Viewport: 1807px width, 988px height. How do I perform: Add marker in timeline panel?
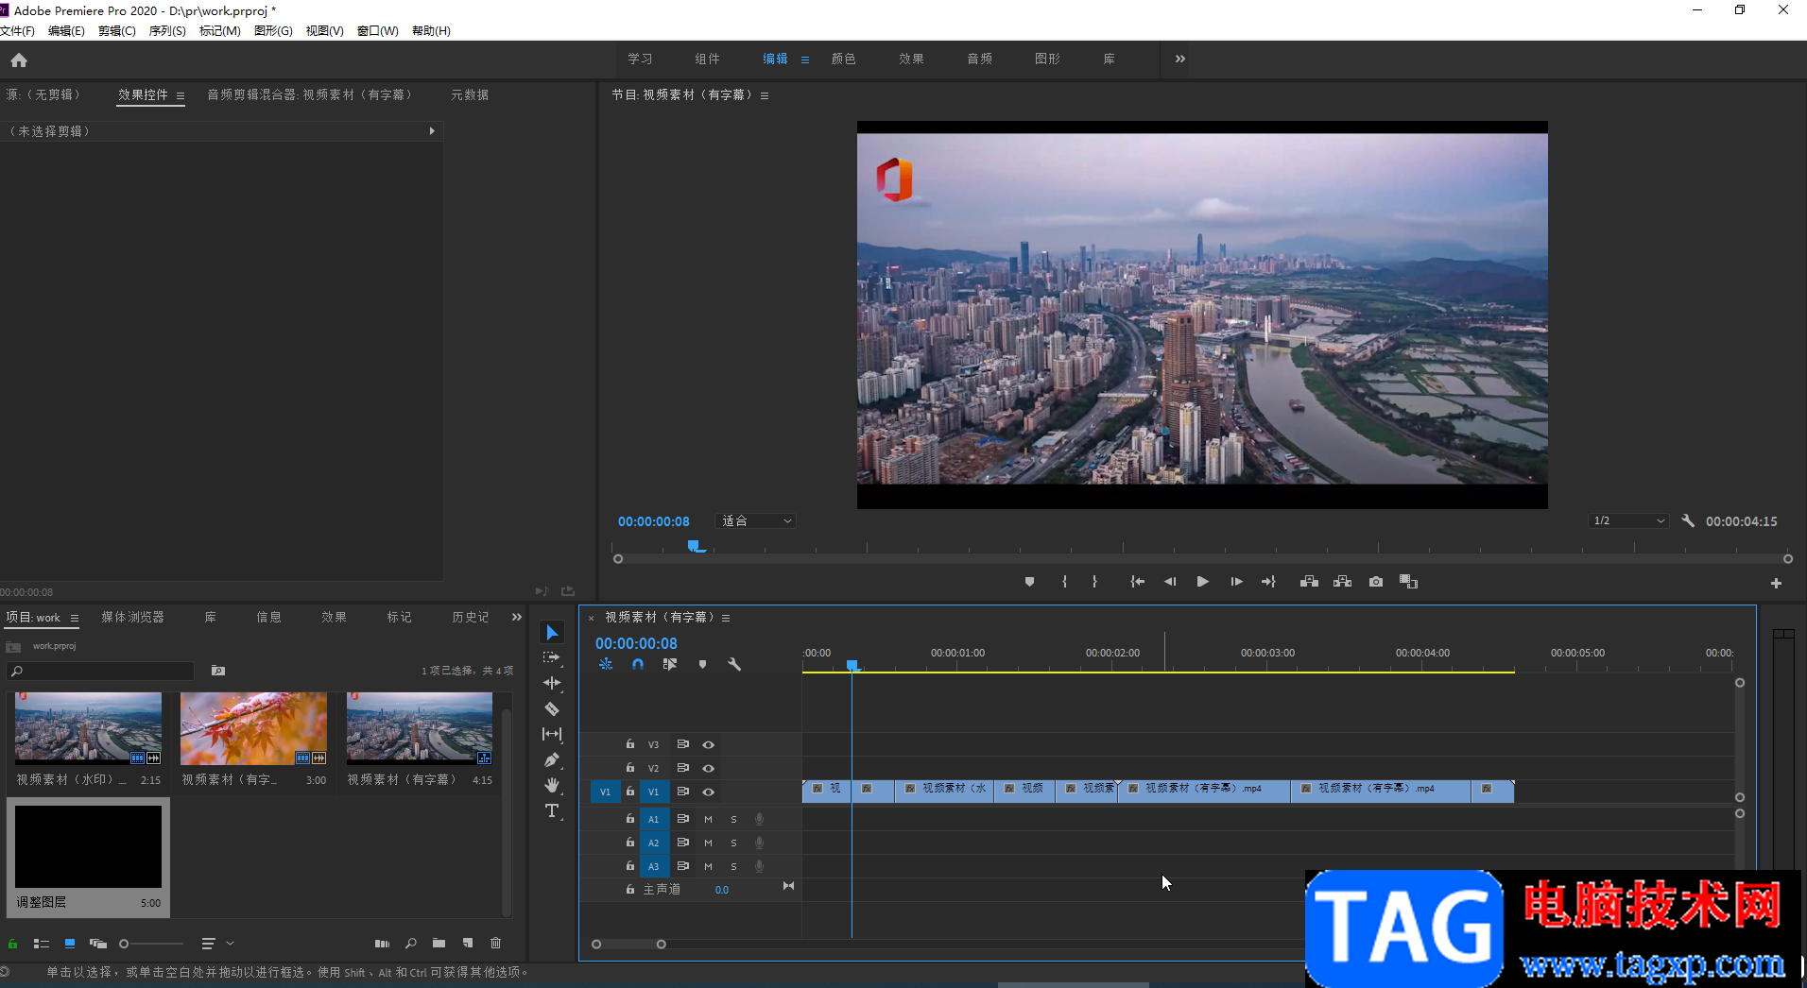[702, 664]
